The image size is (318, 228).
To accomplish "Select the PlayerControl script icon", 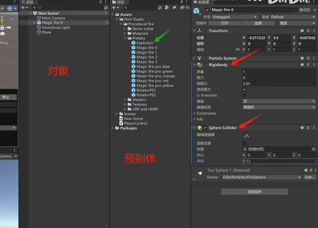I will click(121, 123).
